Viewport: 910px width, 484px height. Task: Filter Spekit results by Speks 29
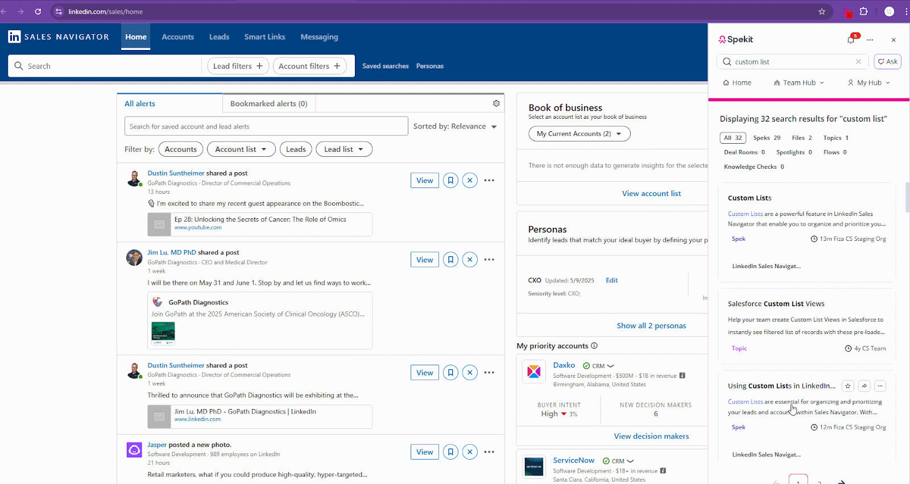[x=767, y=137]
